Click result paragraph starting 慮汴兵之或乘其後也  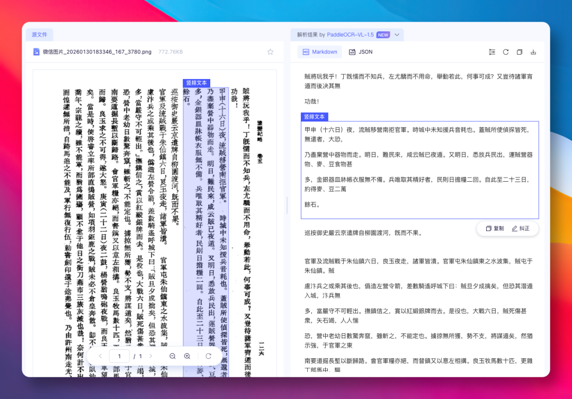(x=418, y=290)
